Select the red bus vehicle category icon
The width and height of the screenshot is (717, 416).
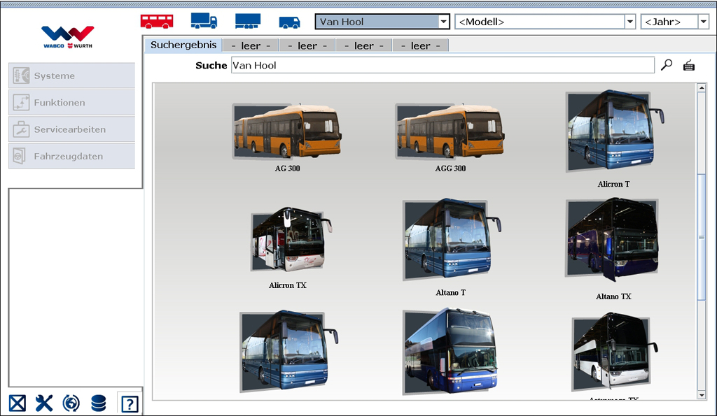157,21
